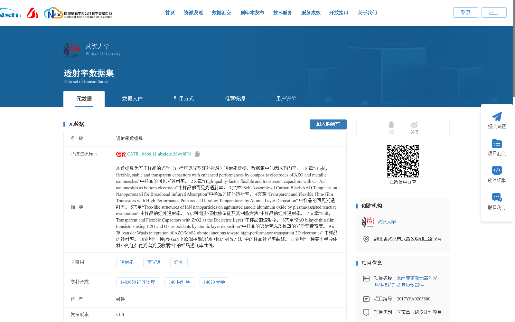Click the 提交问题 paper plane icon
The image size is (515, 322).
(497, 117)
